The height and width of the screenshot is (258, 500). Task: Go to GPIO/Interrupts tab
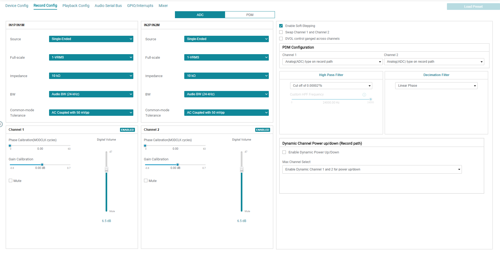click(x=140, y=6)
